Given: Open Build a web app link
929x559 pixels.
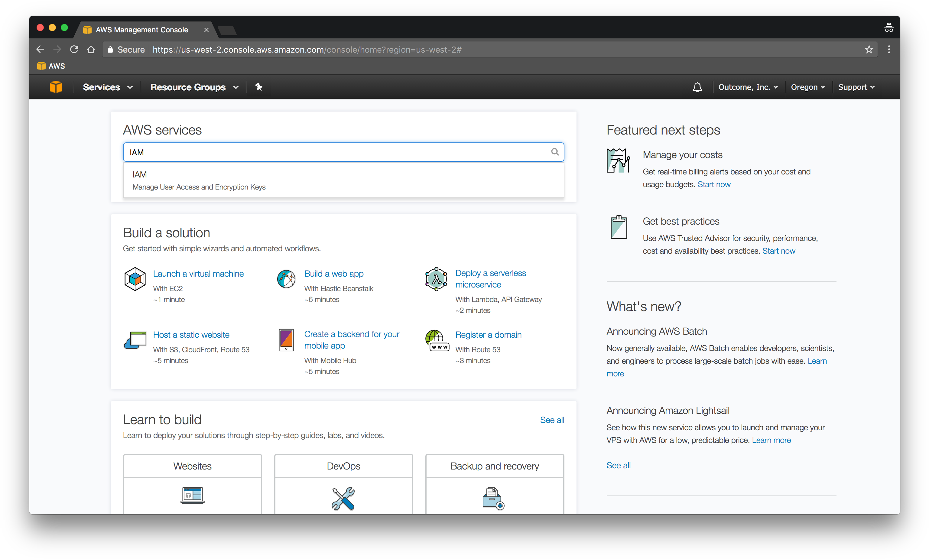Looking at the screenshot, I should [334, 274].
